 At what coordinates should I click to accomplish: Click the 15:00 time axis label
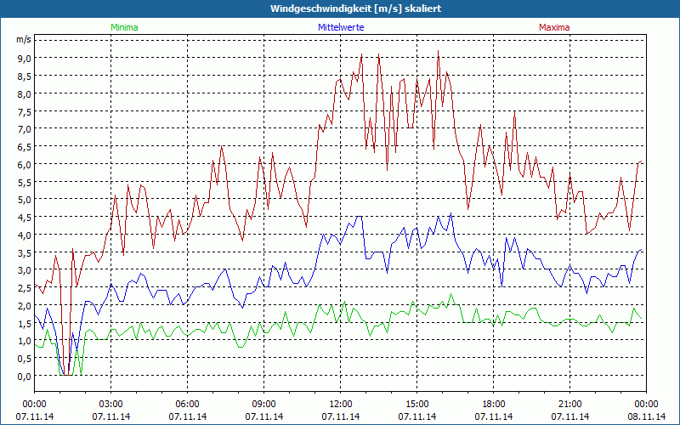[x=416, y=405]
